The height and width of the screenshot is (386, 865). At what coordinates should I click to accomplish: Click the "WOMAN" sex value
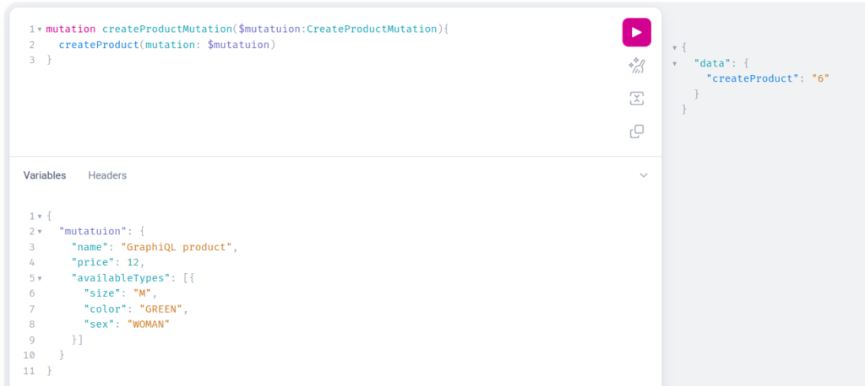coord(148,324)
